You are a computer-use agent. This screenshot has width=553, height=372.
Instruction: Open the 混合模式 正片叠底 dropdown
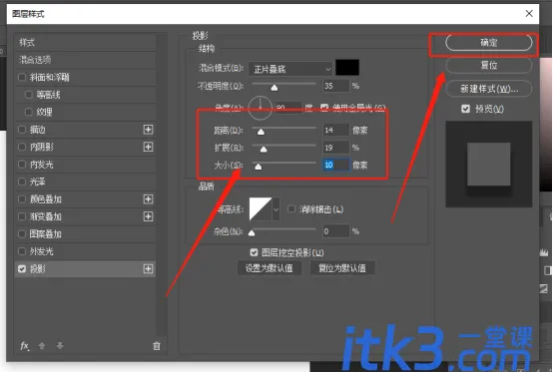point(290,69)
